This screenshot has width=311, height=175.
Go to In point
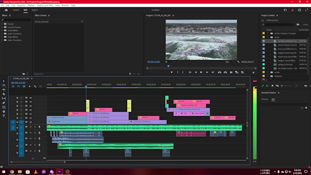(x=190, y=72)
